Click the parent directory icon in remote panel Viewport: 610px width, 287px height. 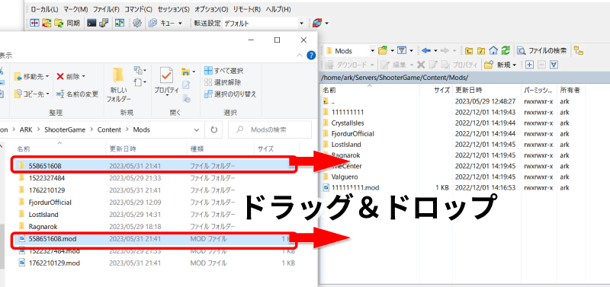click(469, 50)
